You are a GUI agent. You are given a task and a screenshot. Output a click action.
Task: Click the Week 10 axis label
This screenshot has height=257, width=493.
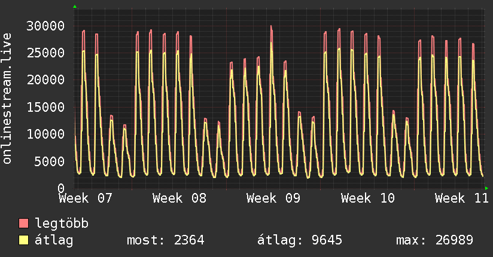point(368,198)
